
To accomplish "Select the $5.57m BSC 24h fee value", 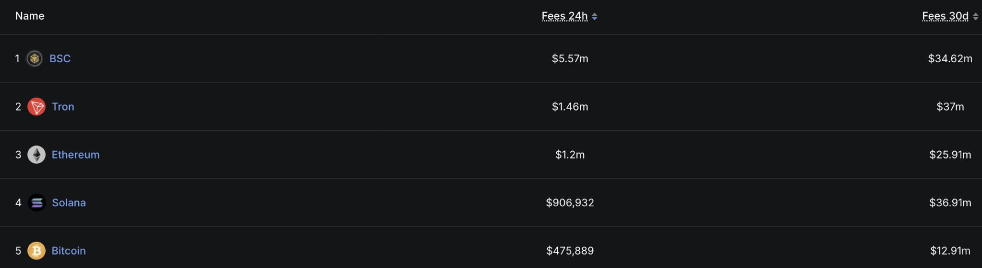I will coord(570,58).
